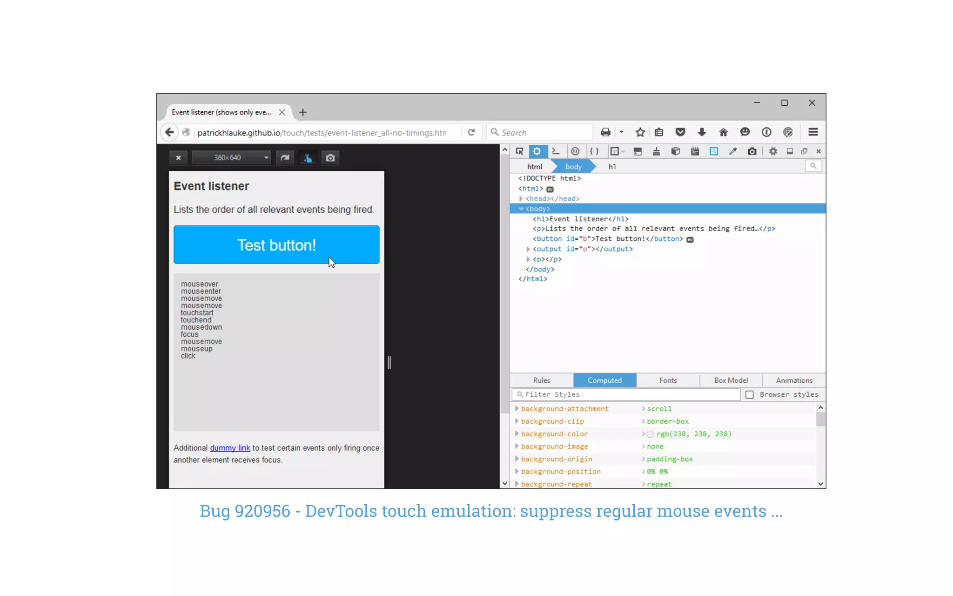Switch to the Rules tab
953x596 pixels.
click(x=542, y=380)
